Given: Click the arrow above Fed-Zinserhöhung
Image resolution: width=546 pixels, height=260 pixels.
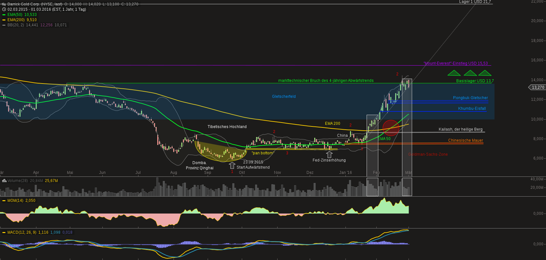Looking at the screenshot, I should point(329,154).
